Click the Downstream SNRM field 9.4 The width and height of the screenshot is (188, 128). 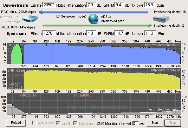click(119, 5)
